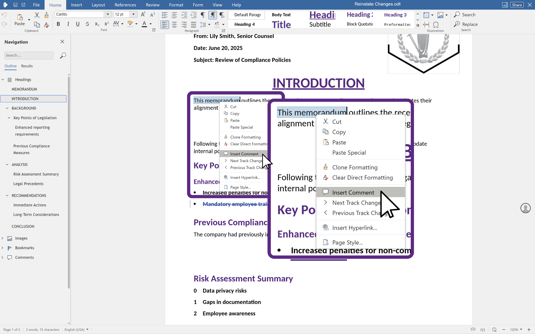
Task: Click Replace in the Search group
Action: [470, 24]
